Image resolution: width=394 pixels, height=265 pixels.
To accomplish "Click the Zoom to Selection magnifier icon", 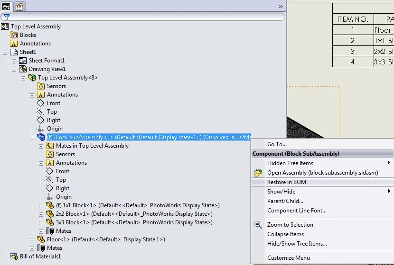I will tap(258, 225).
